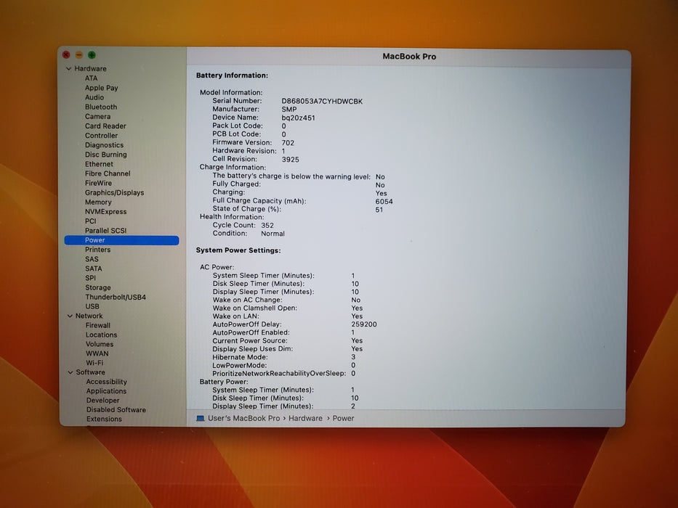This screenshot has width=678, height=508.
Task: Click Full Charge Capacity value 6054
Action: 384,202
